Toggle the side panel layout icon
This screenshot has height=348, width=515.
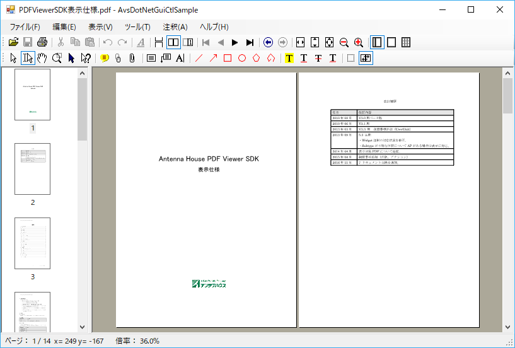click(x=377, y=42)
